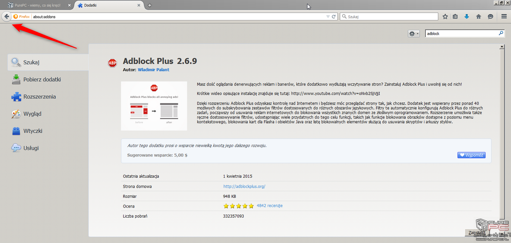Open the add-ons tools gear dropdown

point(413,34)
